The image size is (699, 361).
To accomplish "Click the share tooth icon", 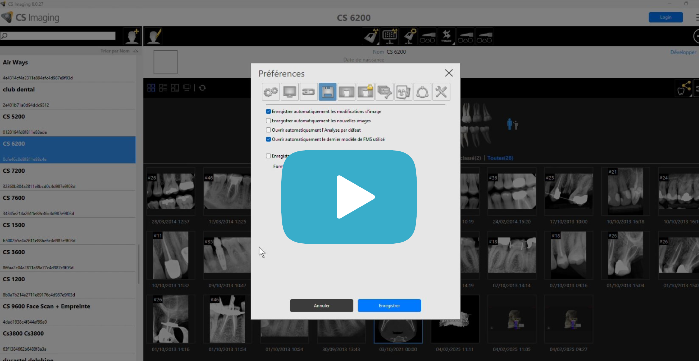I will pos(684,89).
